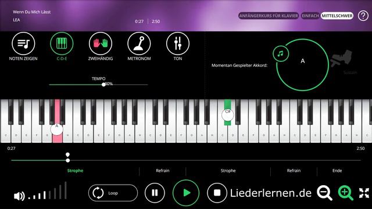Toggle the Sustain pedal icon

pyautogui.click(x=342, y=59)
